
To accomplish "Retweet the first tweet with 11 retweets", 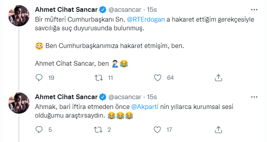I will tap(99, 78).
